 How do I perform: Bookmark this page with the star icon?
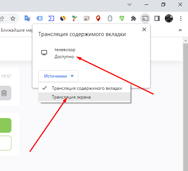(13, 18)
